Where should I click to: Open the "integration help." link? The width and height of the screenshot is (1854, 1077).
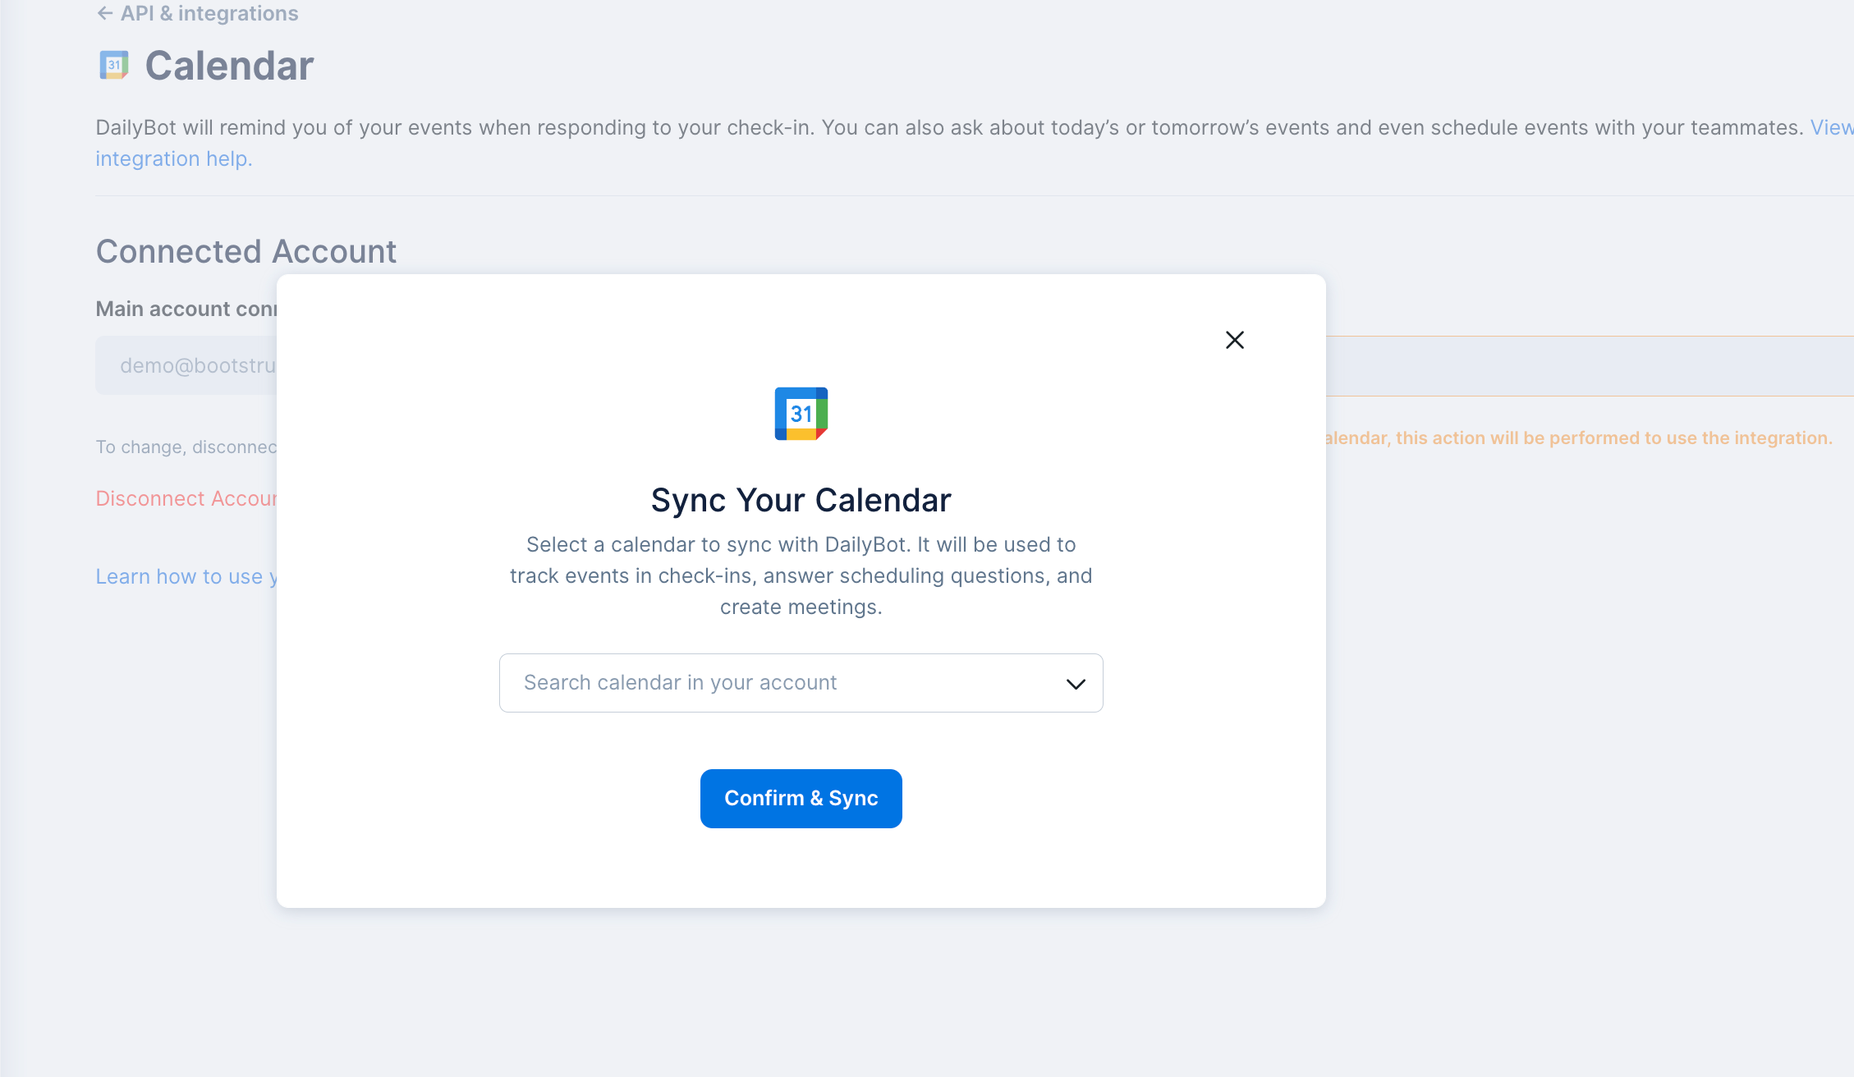(x=173, y=158)
